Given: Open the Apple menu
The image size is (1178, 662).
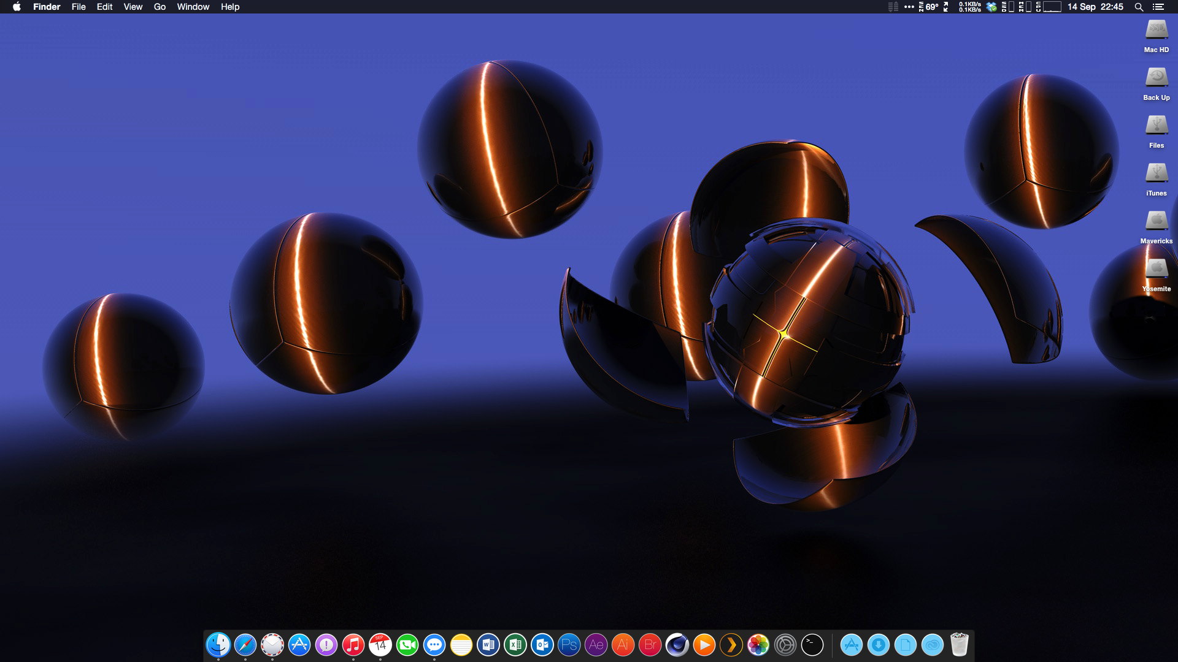Looking at the screenshot, I should 17,7.
